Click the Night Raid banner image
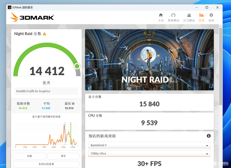231x168 pixels. [149, 60]
